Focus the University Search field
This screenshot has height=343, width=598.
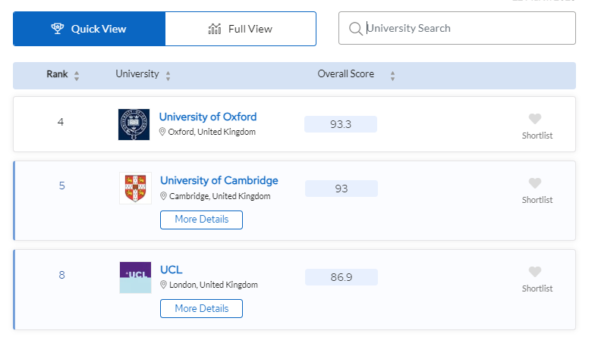463,29
